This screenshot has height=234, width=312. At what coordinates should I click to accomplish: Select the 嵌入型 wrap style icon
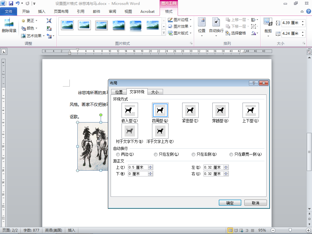pyautogui.click(x=130, y=110)
